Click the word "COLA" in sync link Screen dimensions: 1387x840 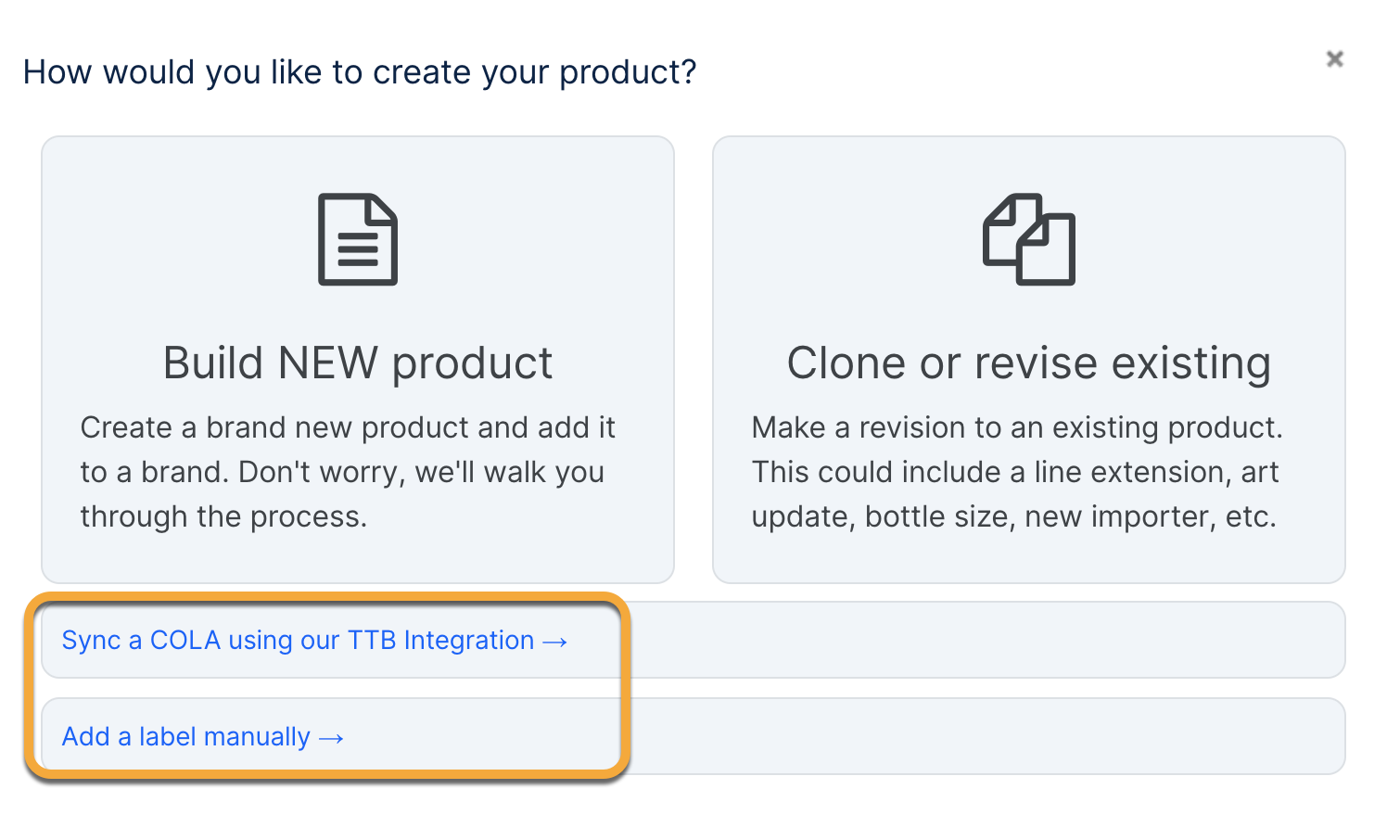click(x=185, y=641)
